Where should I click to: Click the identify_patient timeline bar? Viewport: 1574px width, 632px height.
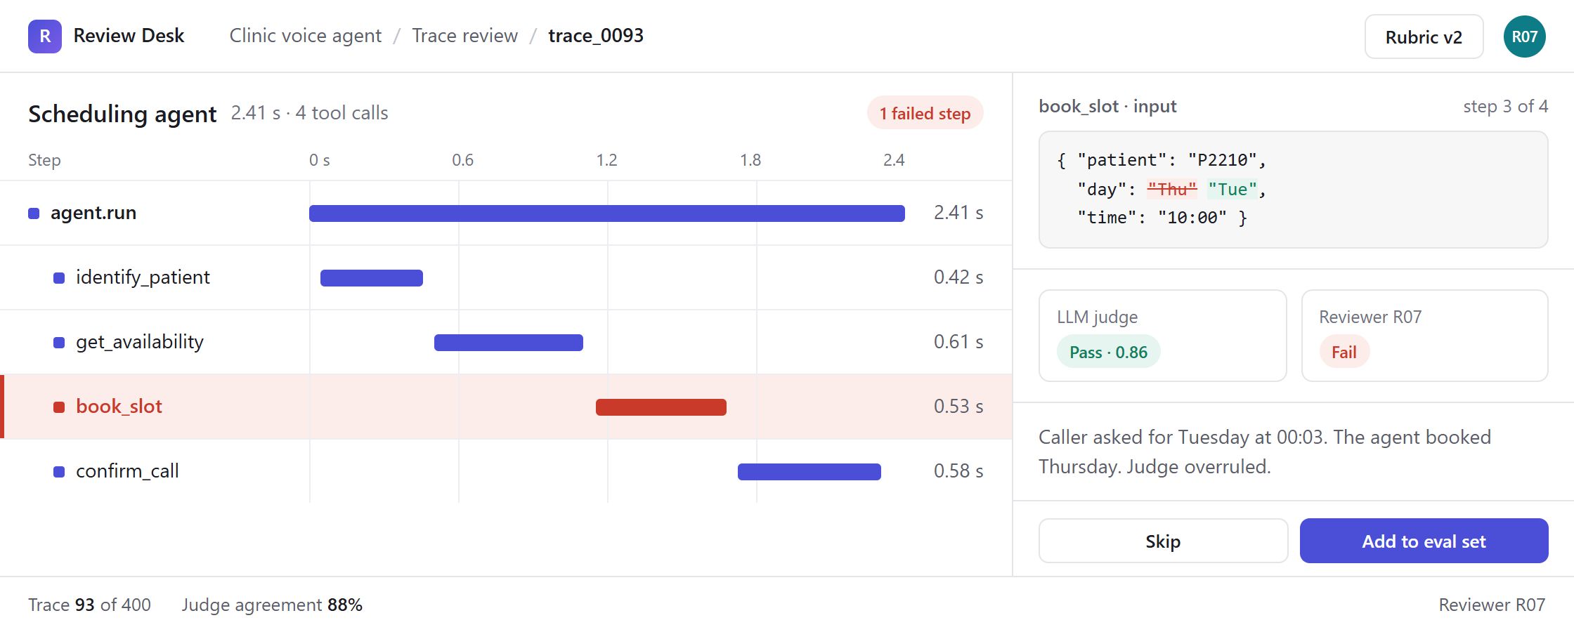pos(372,278)
